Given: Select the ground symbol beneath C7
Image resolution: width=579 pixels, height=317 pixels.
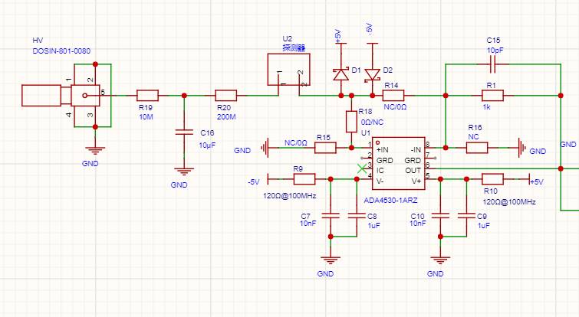Looking at the screenshot, I should pos(331,260).
